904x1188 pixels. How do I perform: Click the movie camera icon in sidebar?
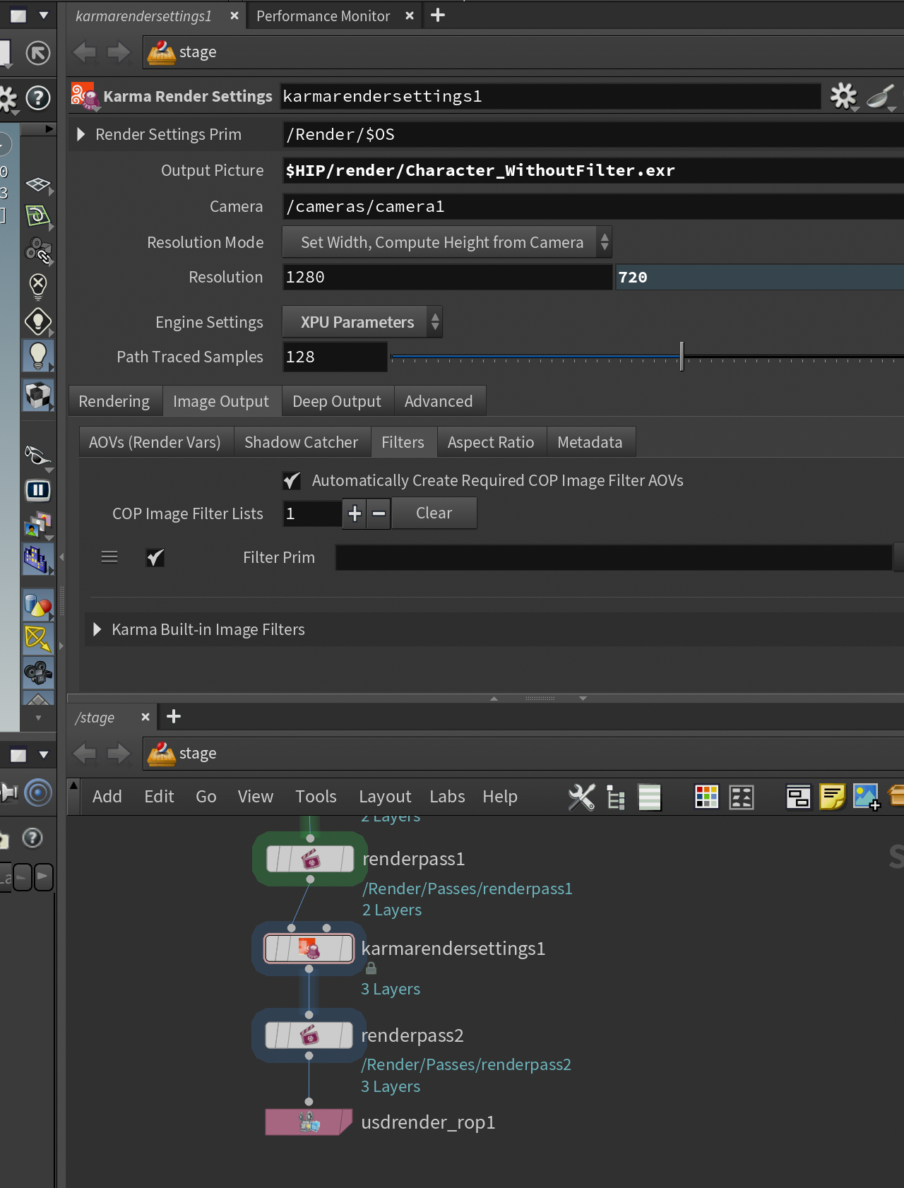(x=38, y=672)
